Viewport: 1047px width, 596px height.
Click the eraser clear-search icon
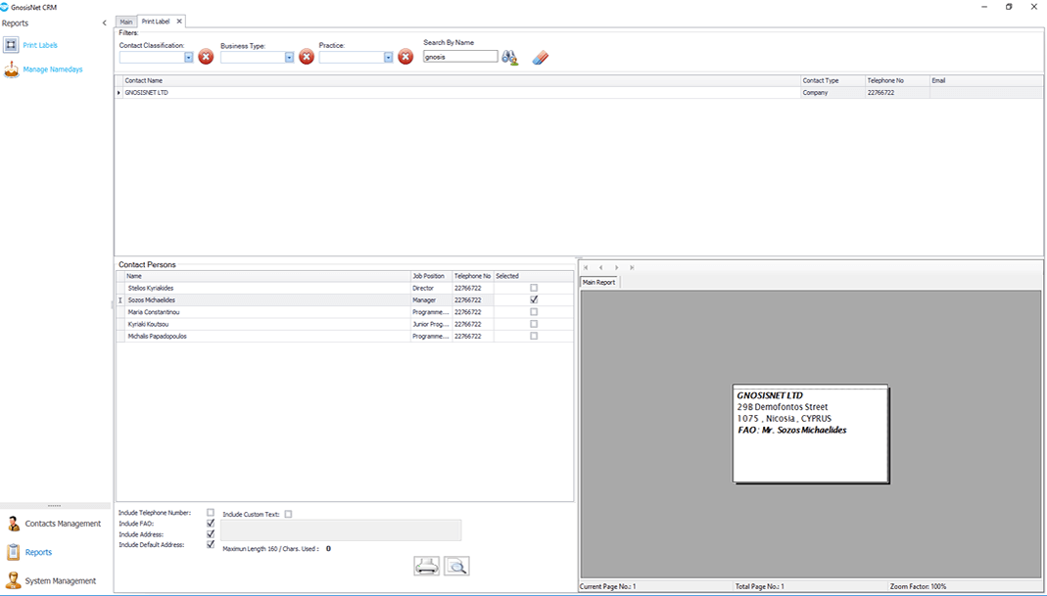[x=540, y=58]
